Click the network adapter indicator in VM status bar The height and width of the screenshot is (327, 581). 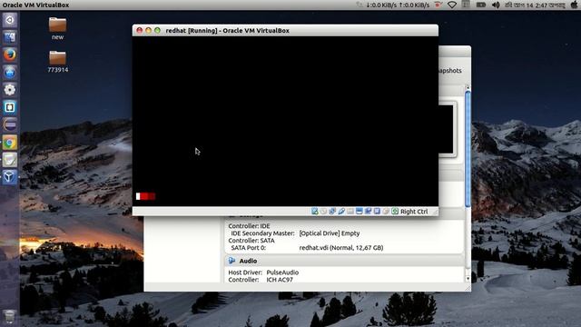[332, 212]
